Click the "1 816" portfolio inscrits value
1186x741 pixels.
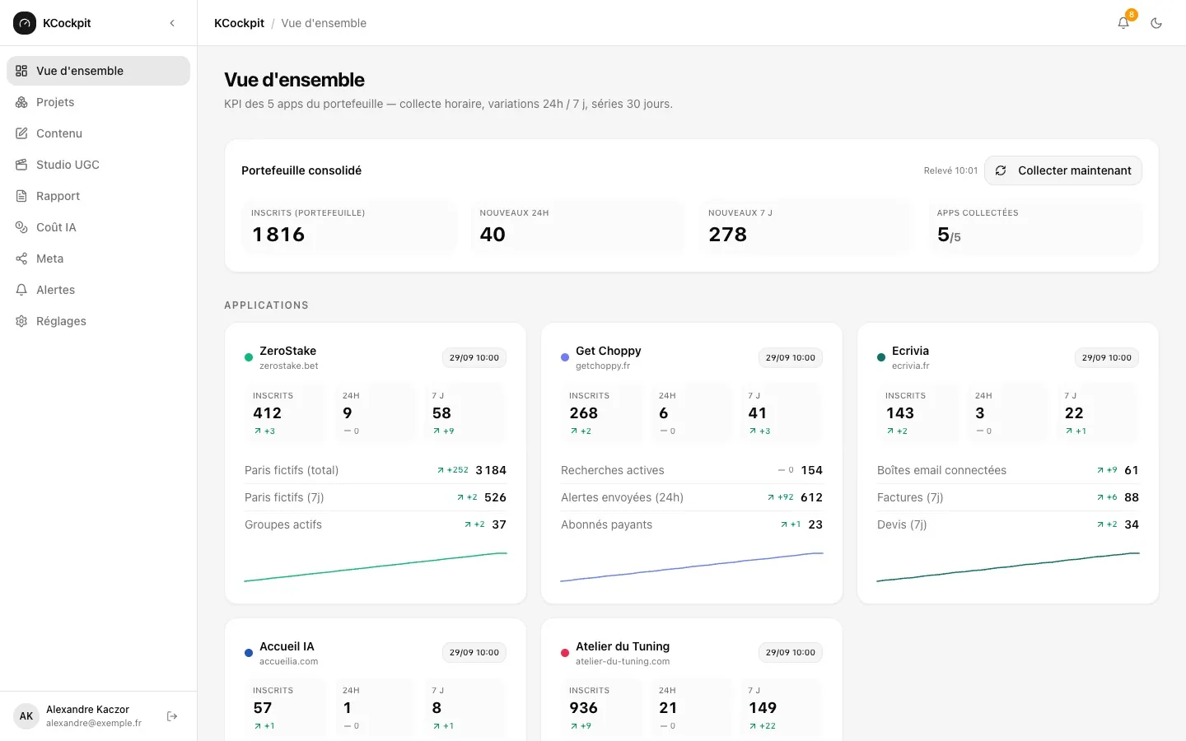pyautogui.click(x=278, y=235)
